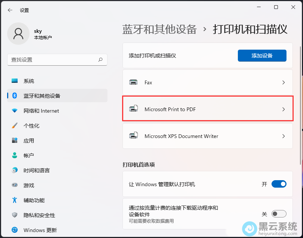The width and height of the screenshot is (303, 238).
Task: Click the 查找设置 search field
Action: (52, 60)
